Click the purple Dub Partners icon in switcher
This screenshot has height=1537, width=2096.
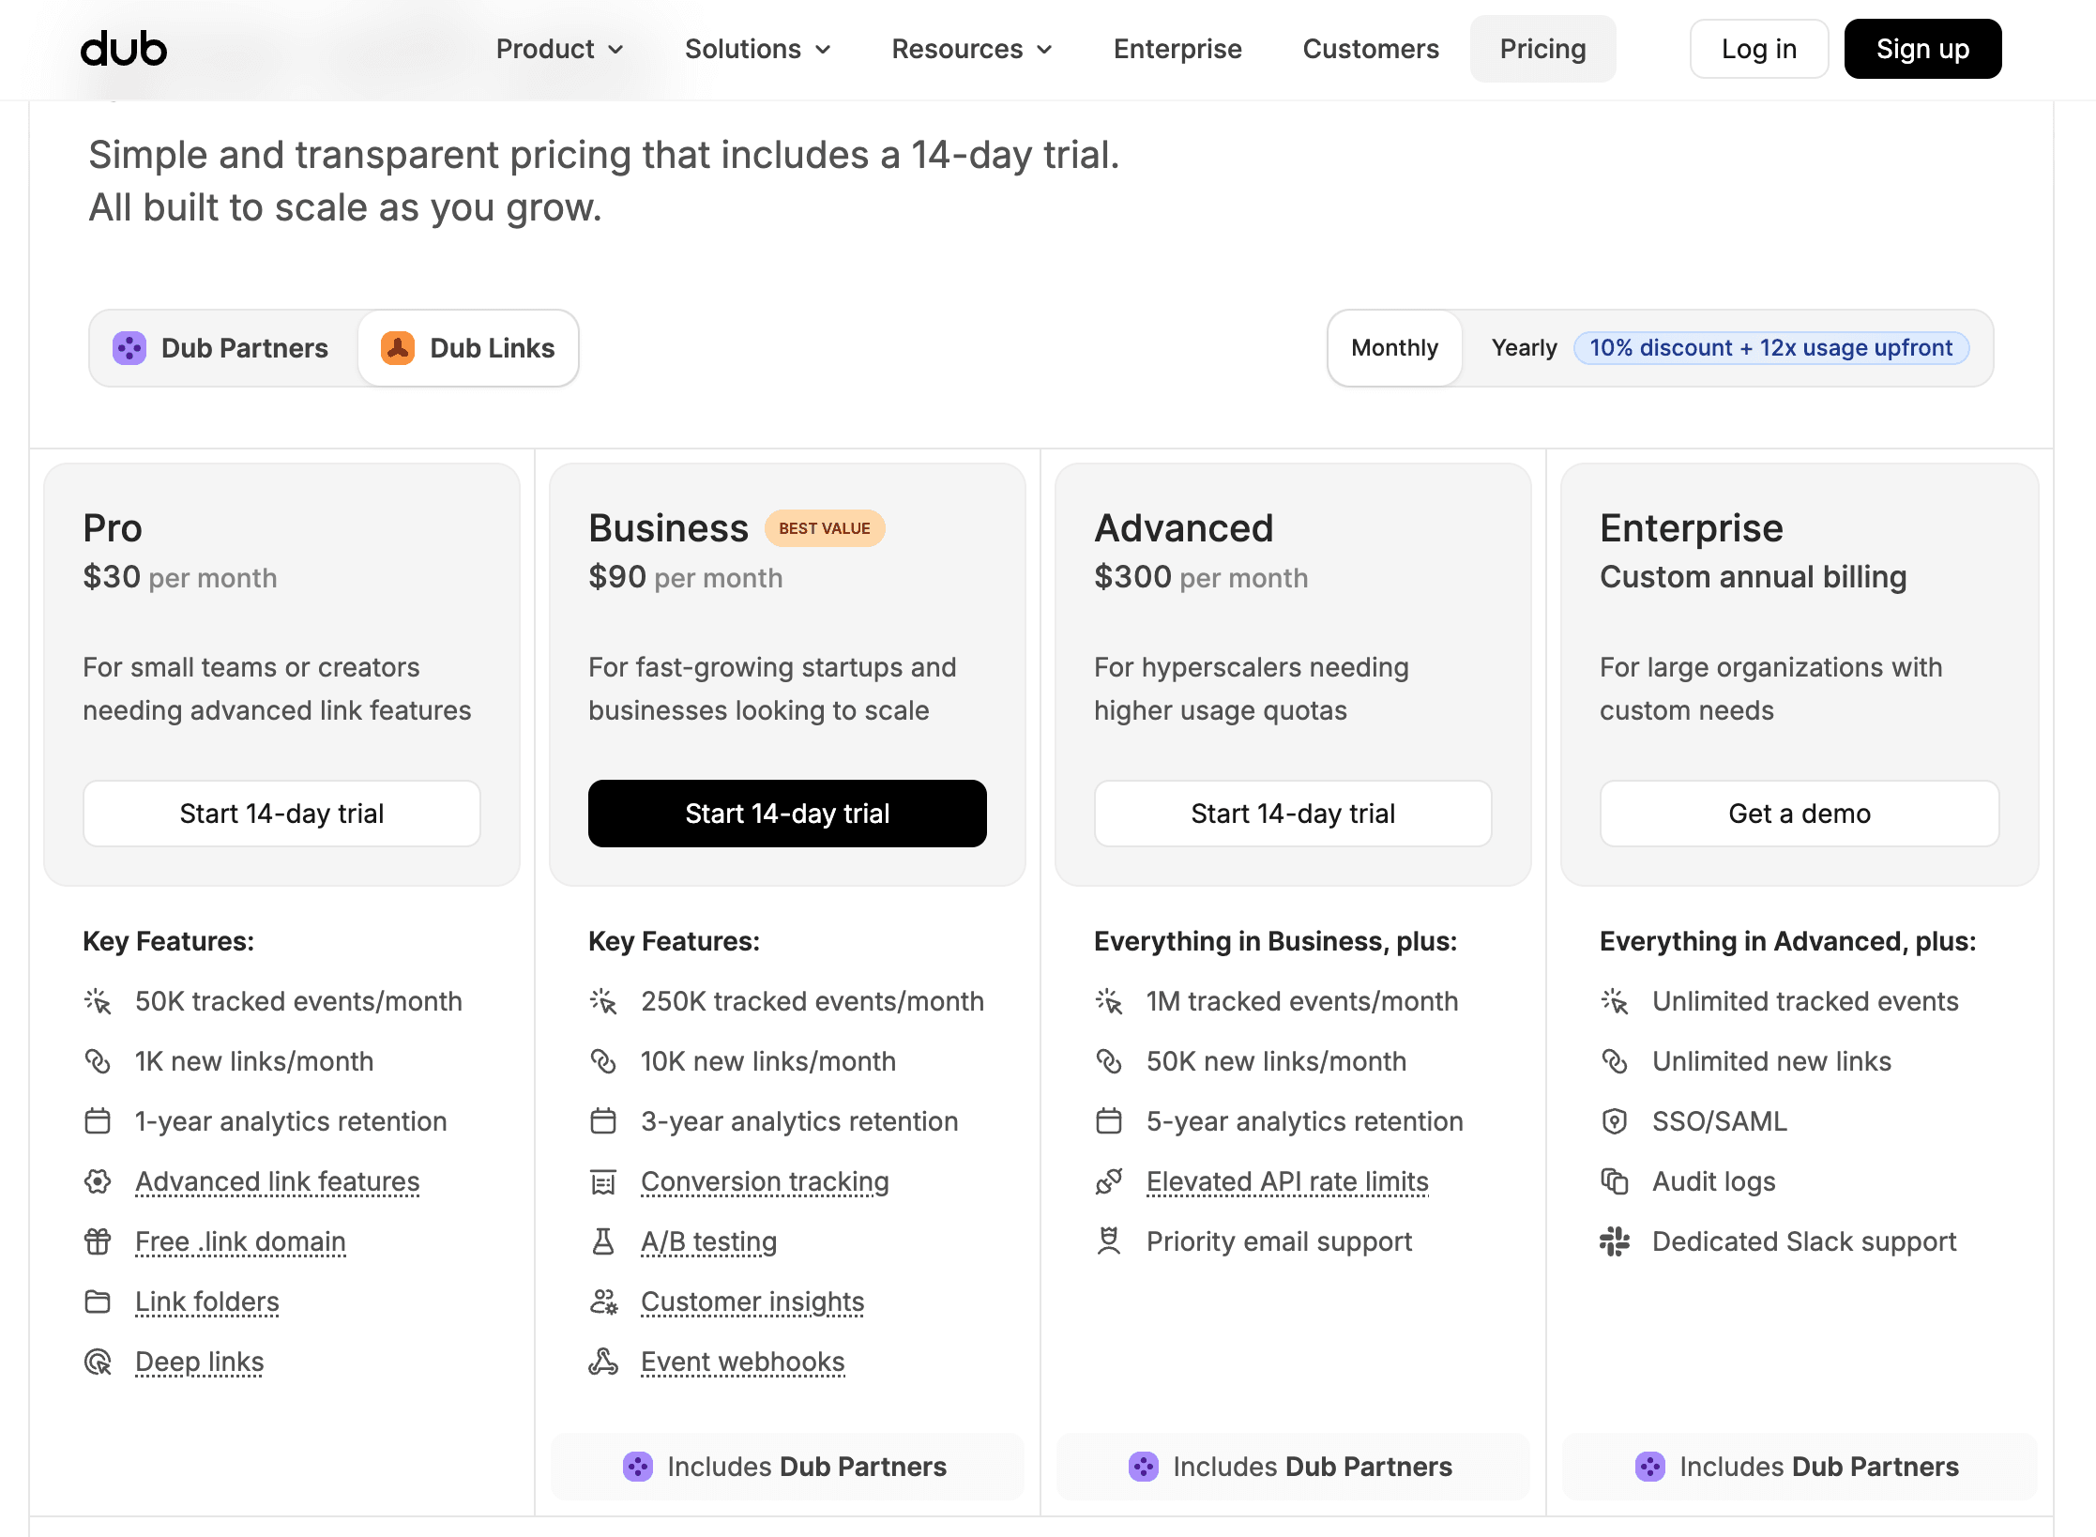coord(129,348)
